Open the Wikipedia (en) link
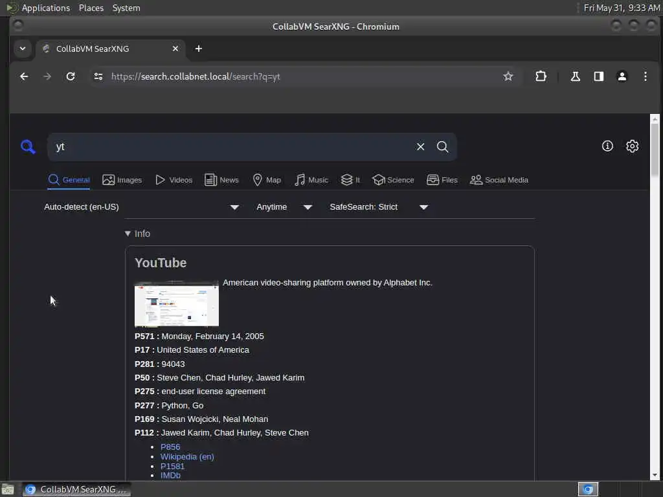This screenshot has width=663, height=497. [x=187, y=456]
